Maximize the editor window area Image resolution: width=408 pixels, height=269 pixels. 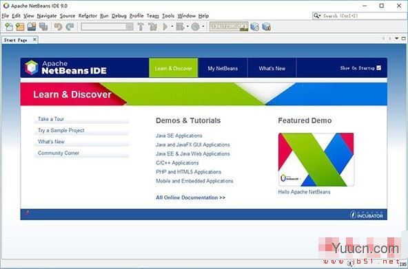click(x=404, y=39)
